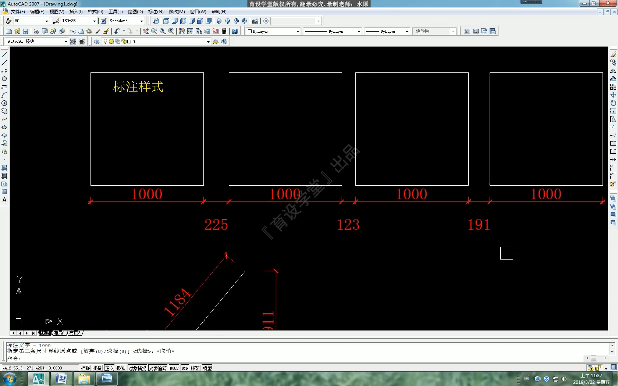This screenshot has height=386, width=618.
Task: Select the Ellipse drawing tool
Action: [4, 127]
